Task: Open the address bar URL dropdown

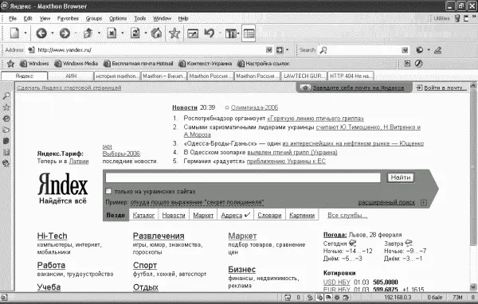Action: [x=269, y=50]
